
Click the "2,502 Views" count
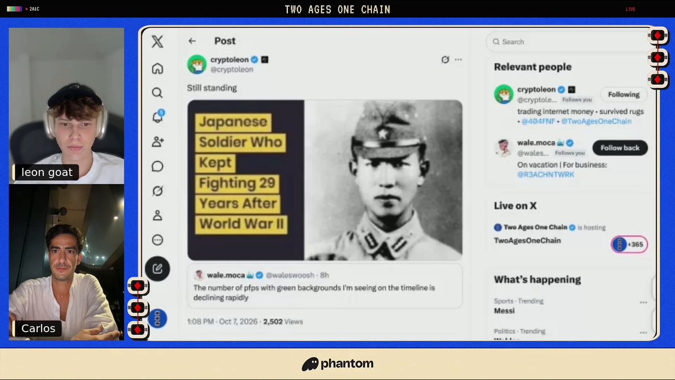(x=282, y=322)
